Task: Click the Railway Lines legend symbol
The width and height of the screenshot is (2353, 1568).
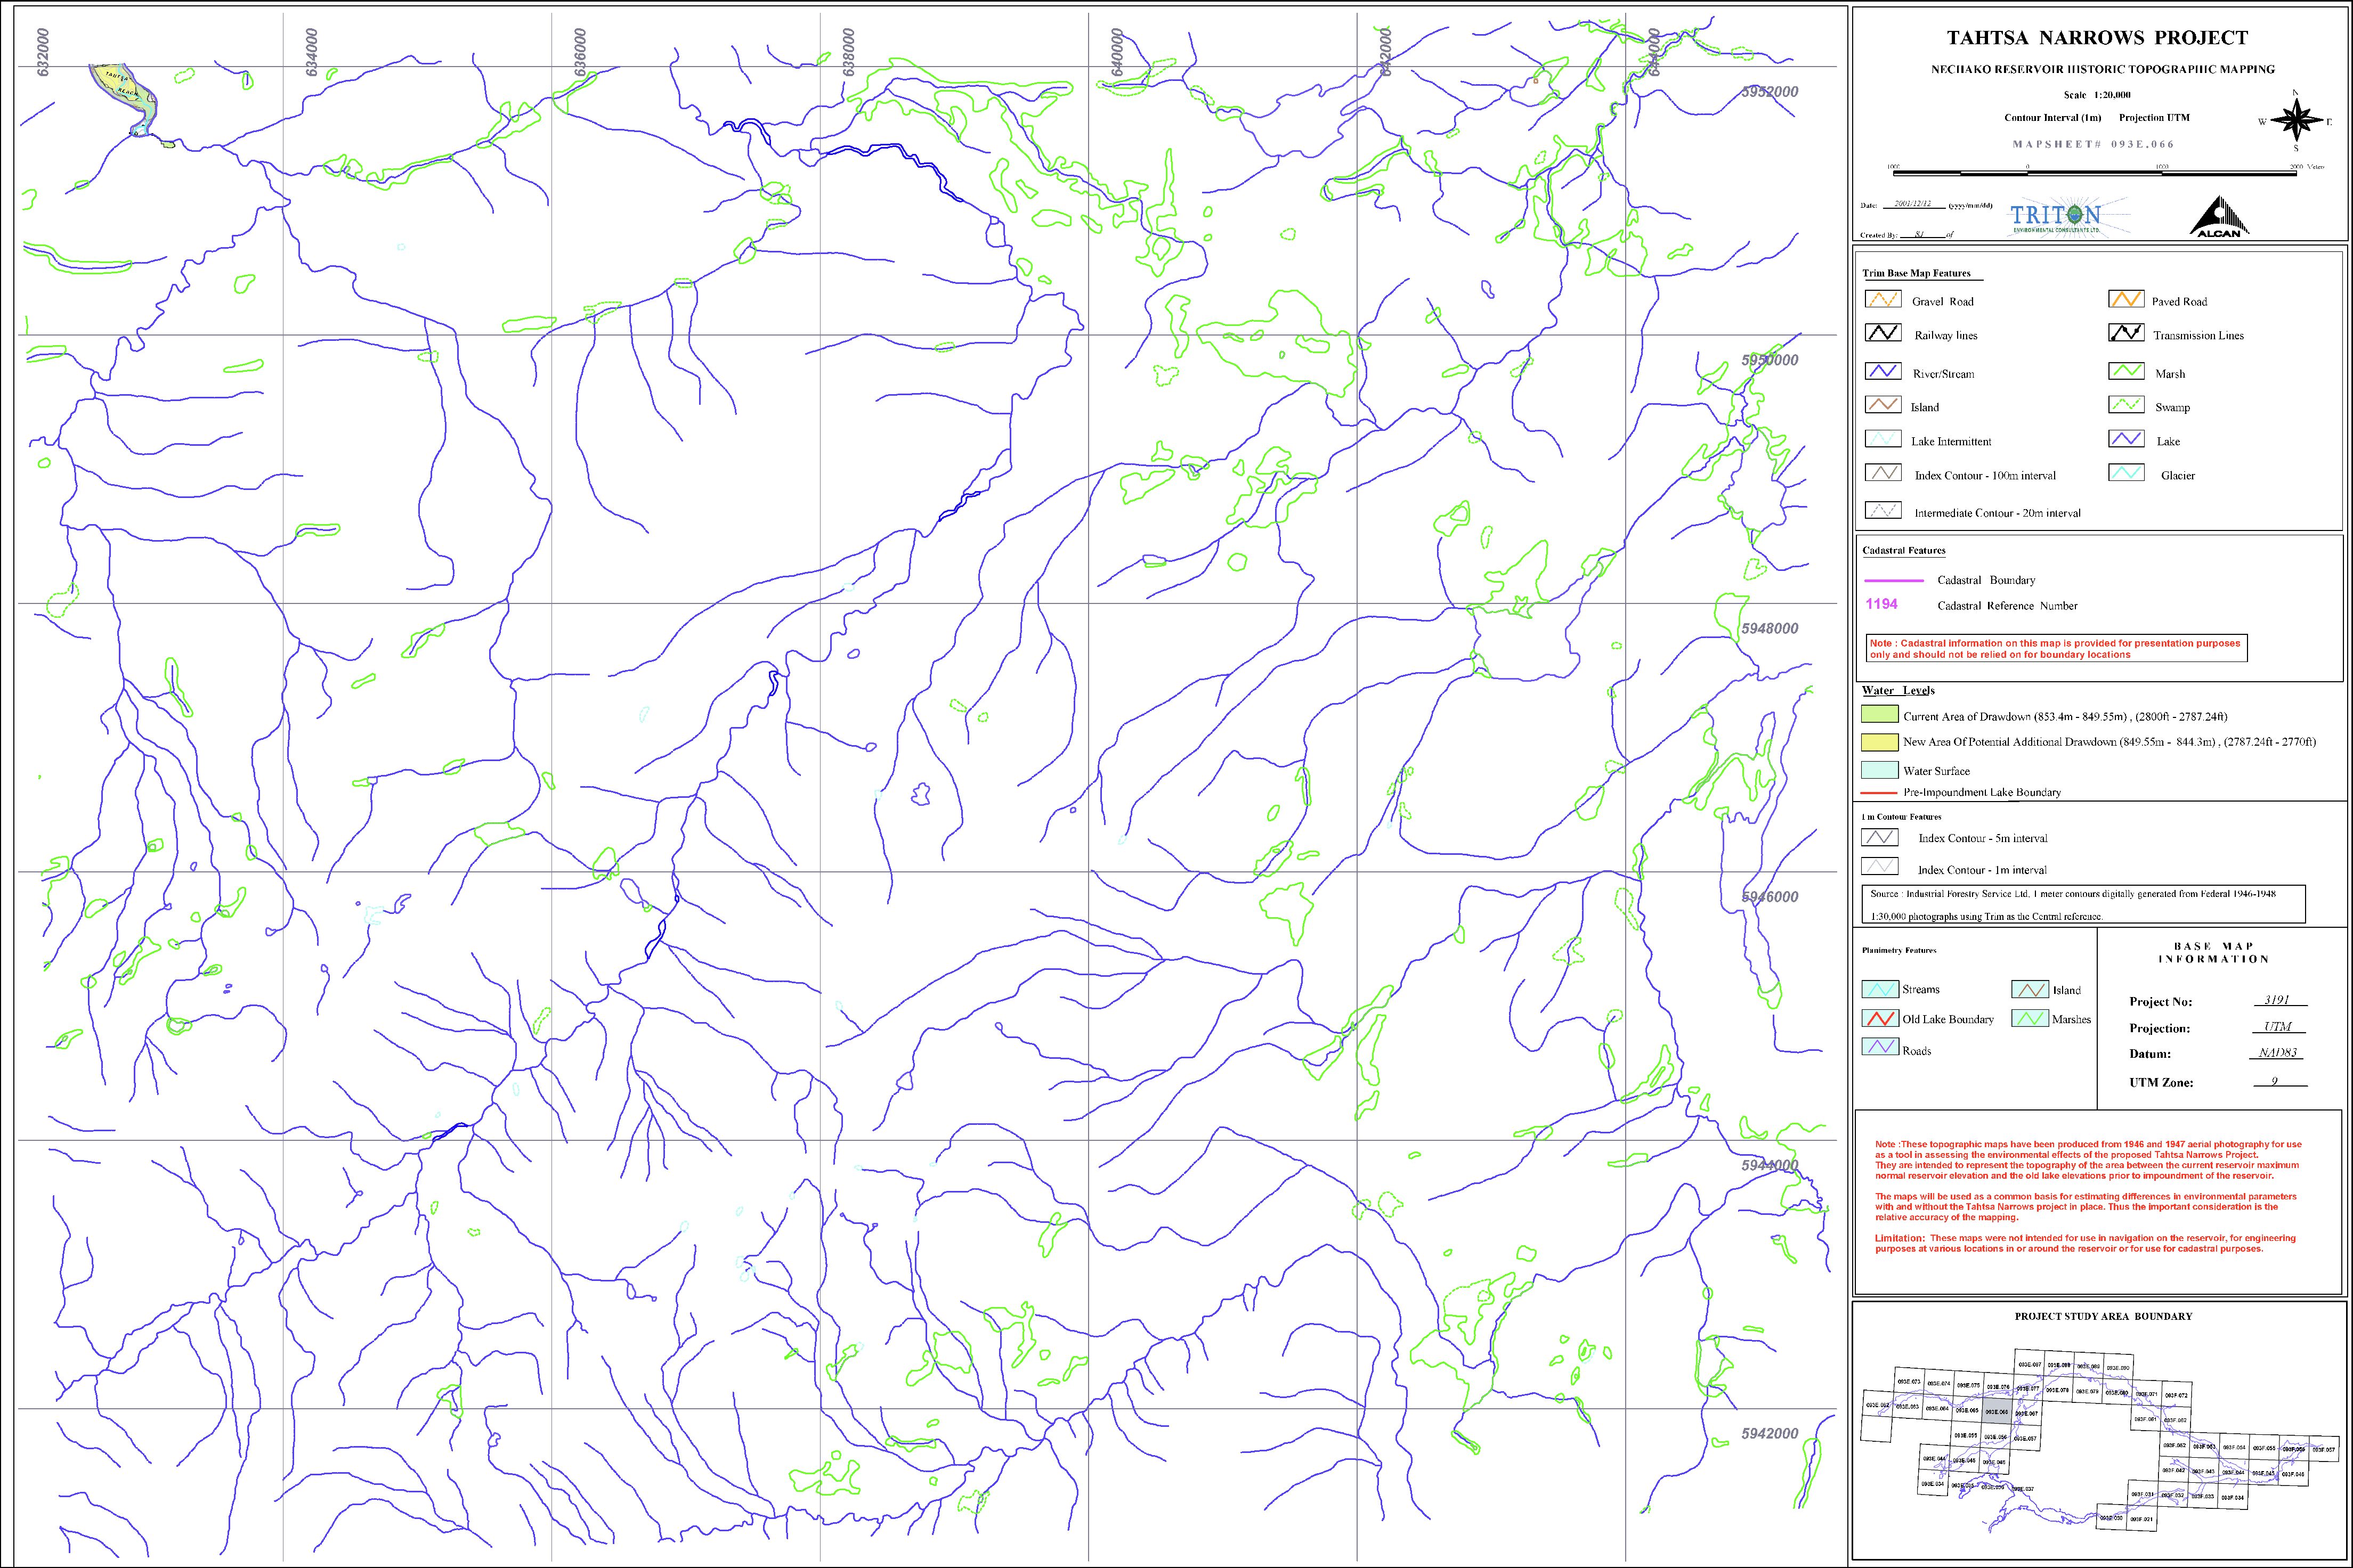Action: 1883,334
